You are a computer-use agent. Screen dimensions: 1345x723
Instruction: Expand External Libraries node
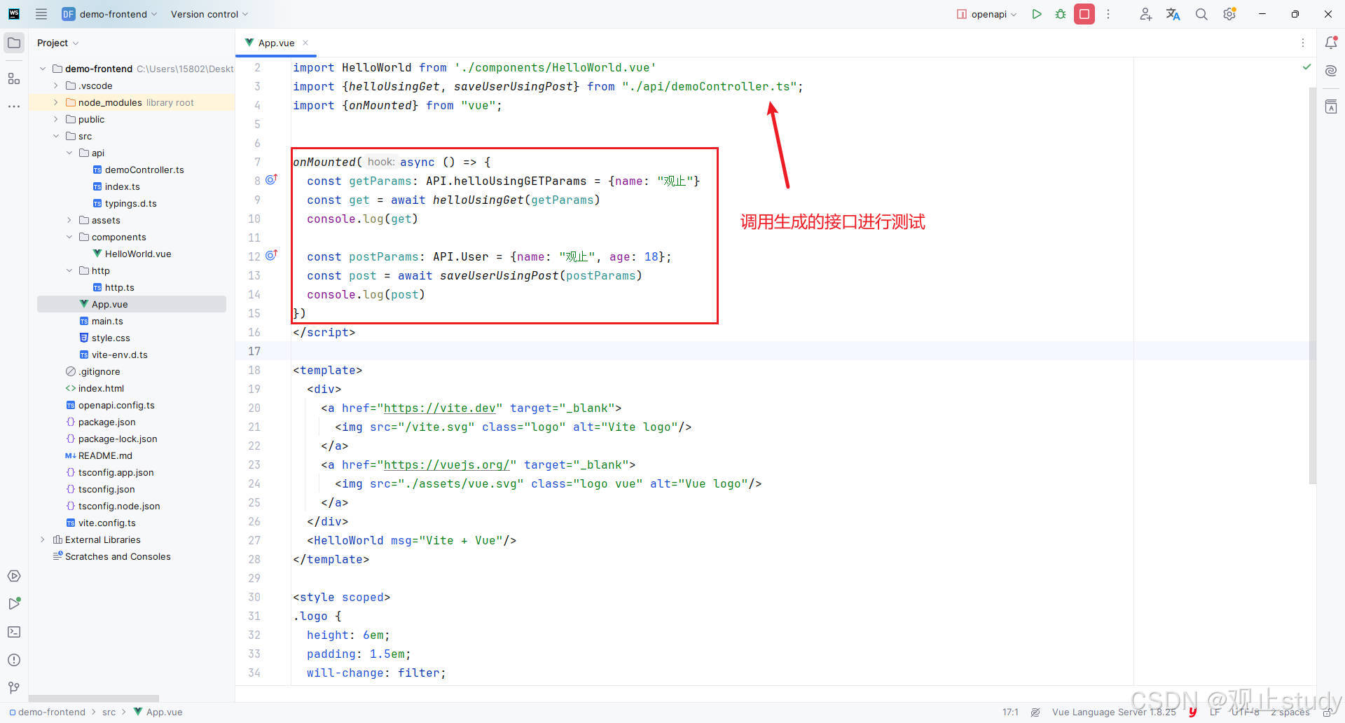[x=42, y=539]
